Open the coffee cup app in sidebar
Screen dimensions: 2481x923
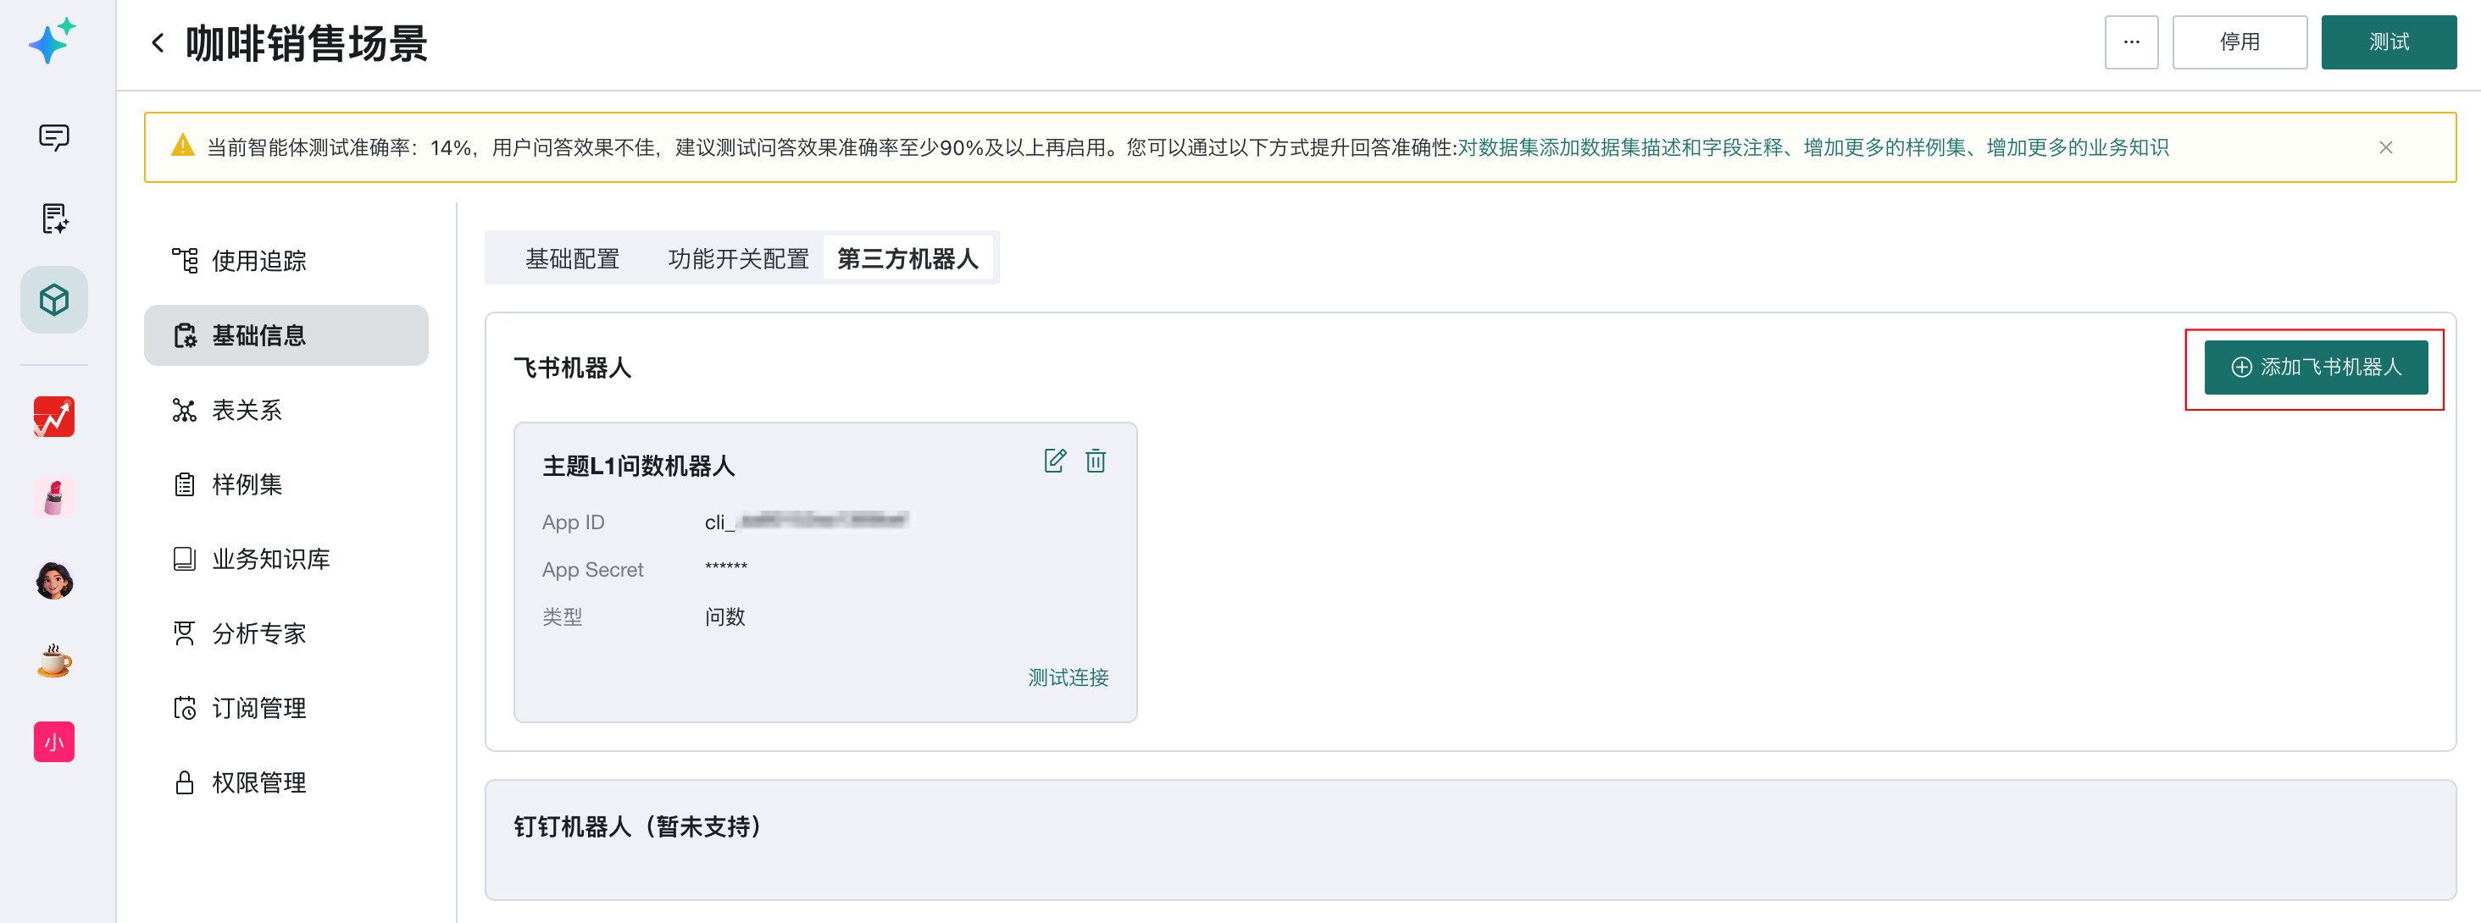tap(54, 661)
